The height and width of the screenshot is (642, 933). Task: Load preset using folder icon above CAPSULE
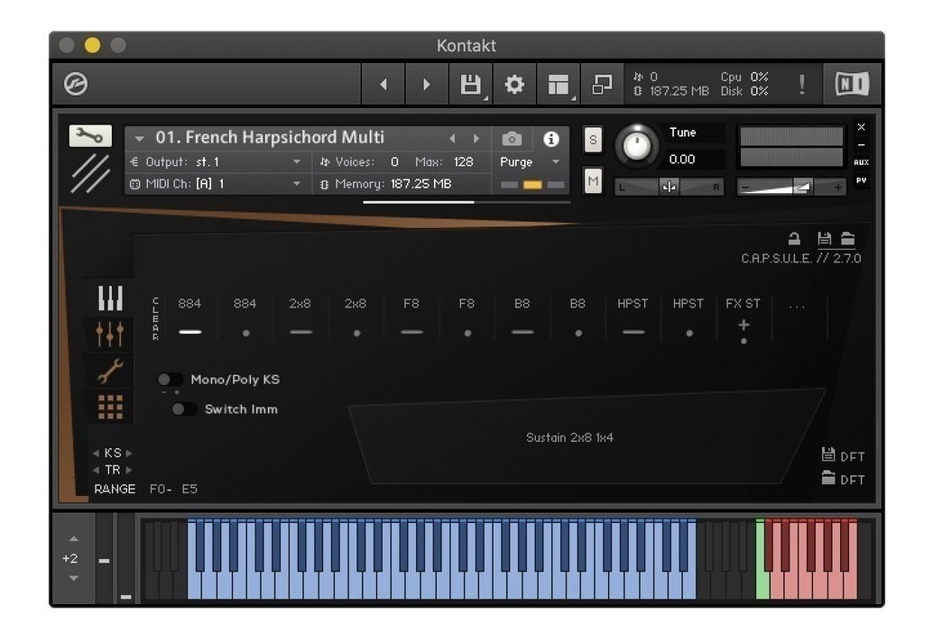click(x=848, y=239)
